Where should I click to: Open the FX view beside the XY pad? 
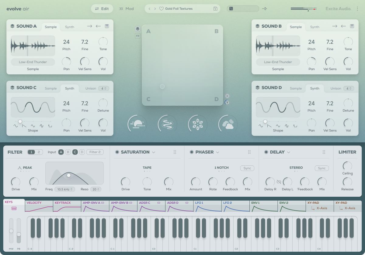click(138, 36)
